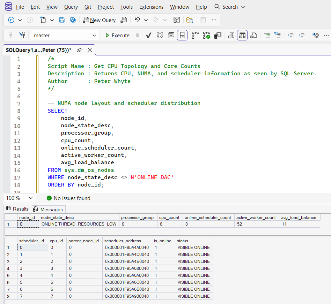Open the Query menu
Screen dimensions: 331x304
(x=71, y=7)
